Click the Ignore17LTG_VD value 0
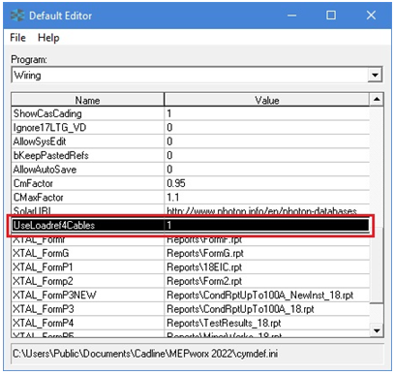The image size is (395, 375). 267,127
